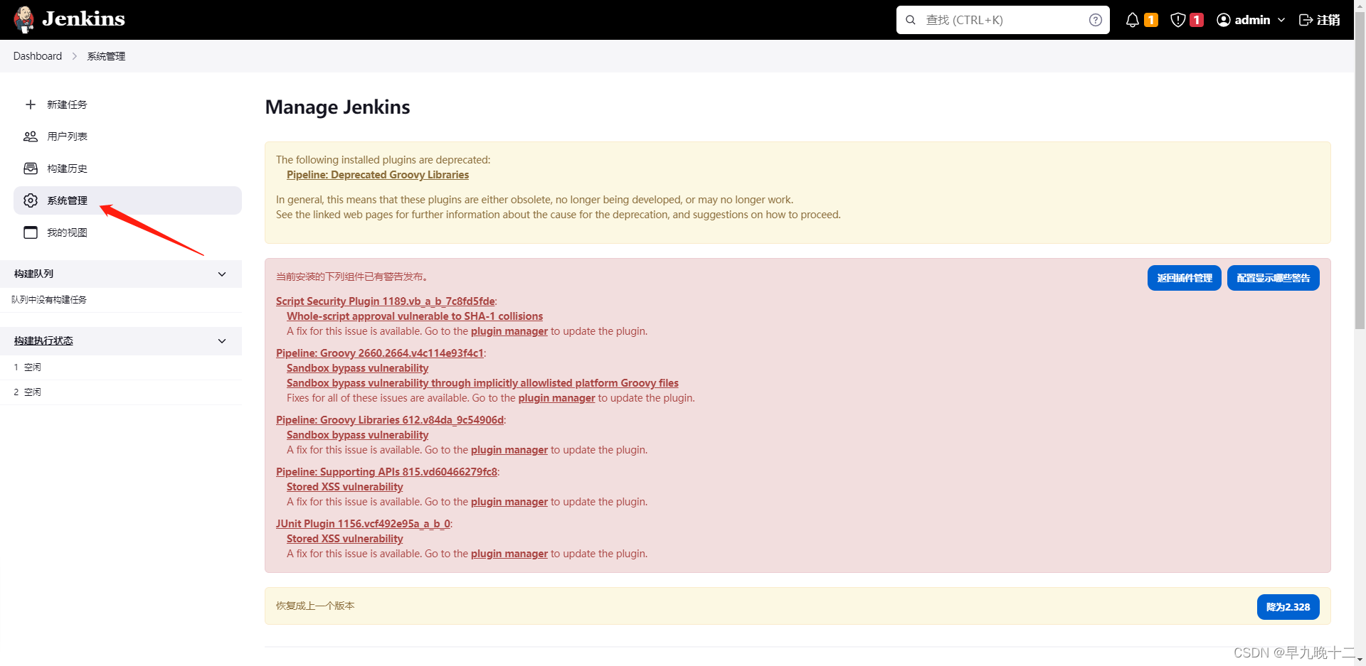Open the notifications bell icon
Viewport: 1366px width, 666px height.
1133,20
